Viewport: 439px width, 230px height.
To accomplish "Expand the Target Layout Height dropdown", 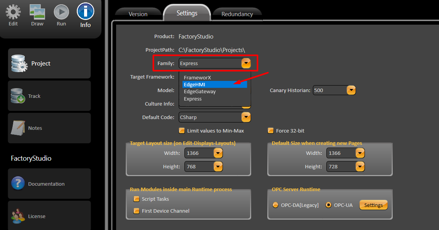I will pyautogui.click(x=218, y=166).
